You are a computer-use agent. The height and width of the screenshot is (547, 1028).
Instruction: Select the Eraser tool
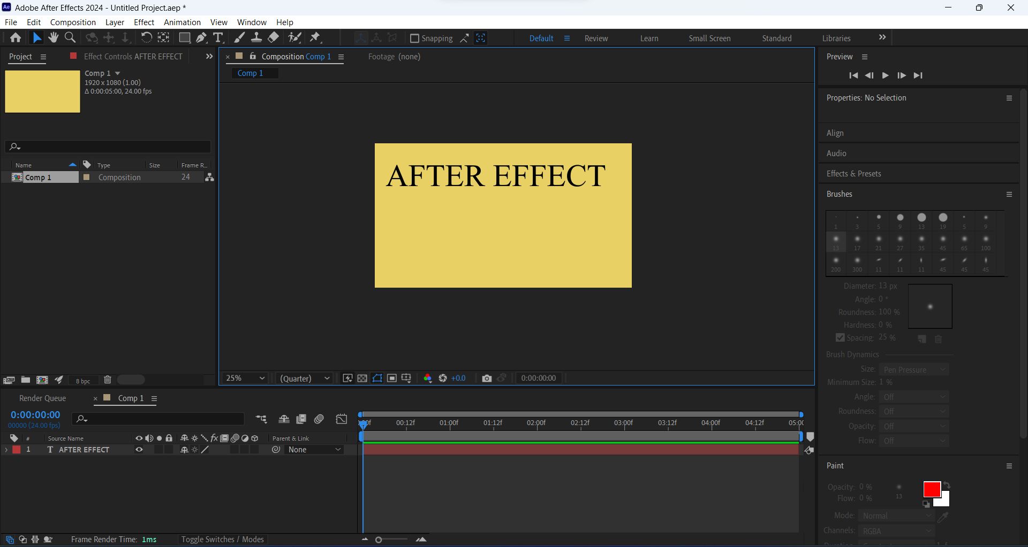click(x=274, y=37)
